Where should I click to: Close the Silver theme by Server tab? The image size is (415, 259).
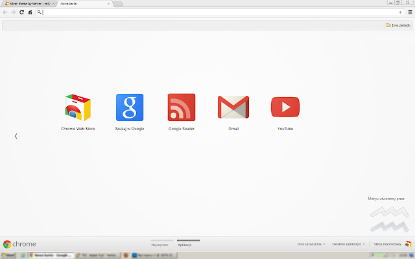tap(53, 4)
